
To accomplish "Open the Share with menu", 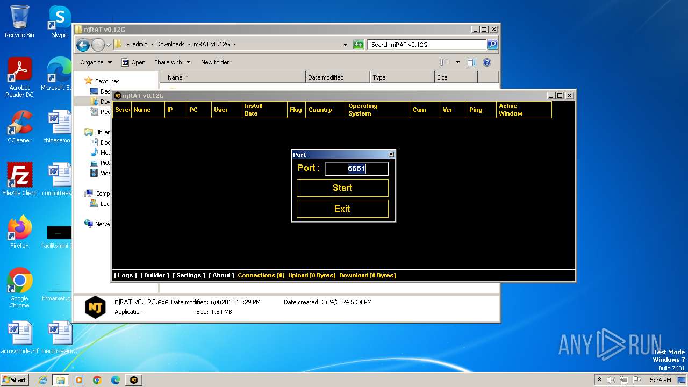I will pyautogui.click(x=172, y=62).
